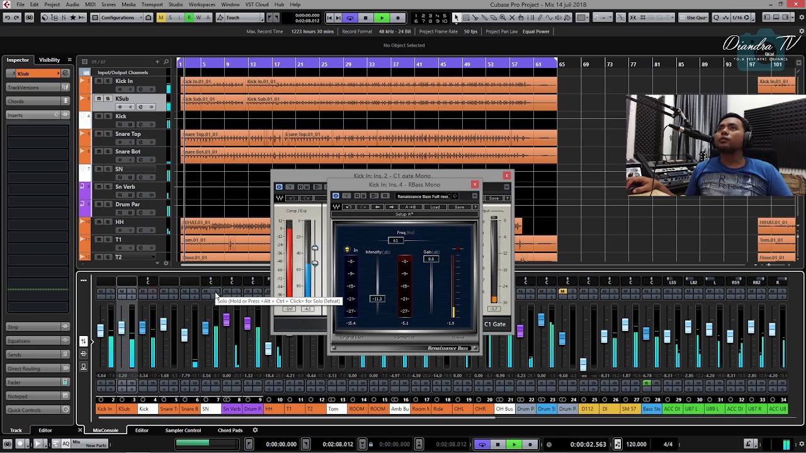Select the Object Selection arrow tool
This screenshot has width=806, height=453.
pos(457,18)
